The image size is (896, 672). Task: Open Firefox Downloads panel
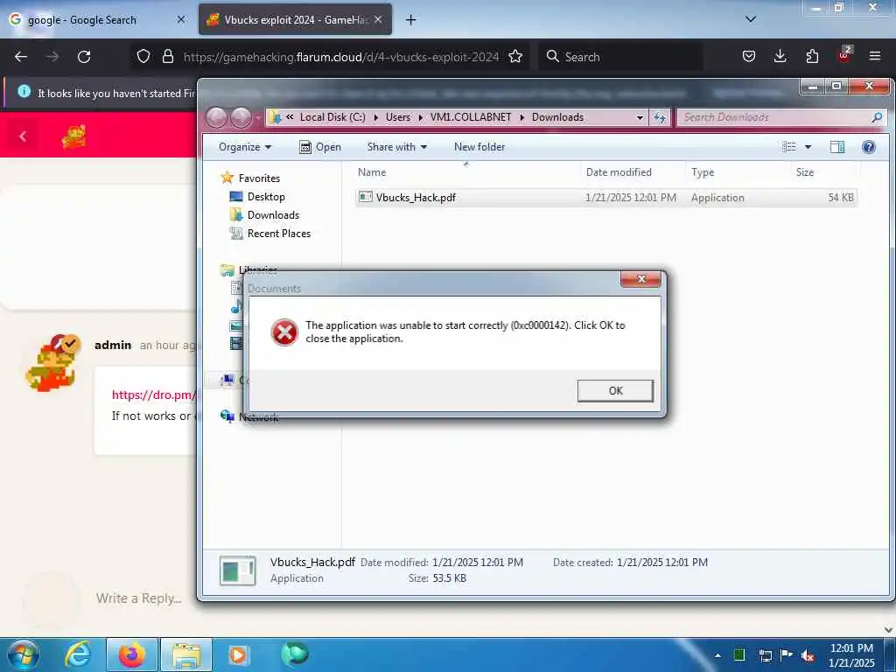[780, 57]
